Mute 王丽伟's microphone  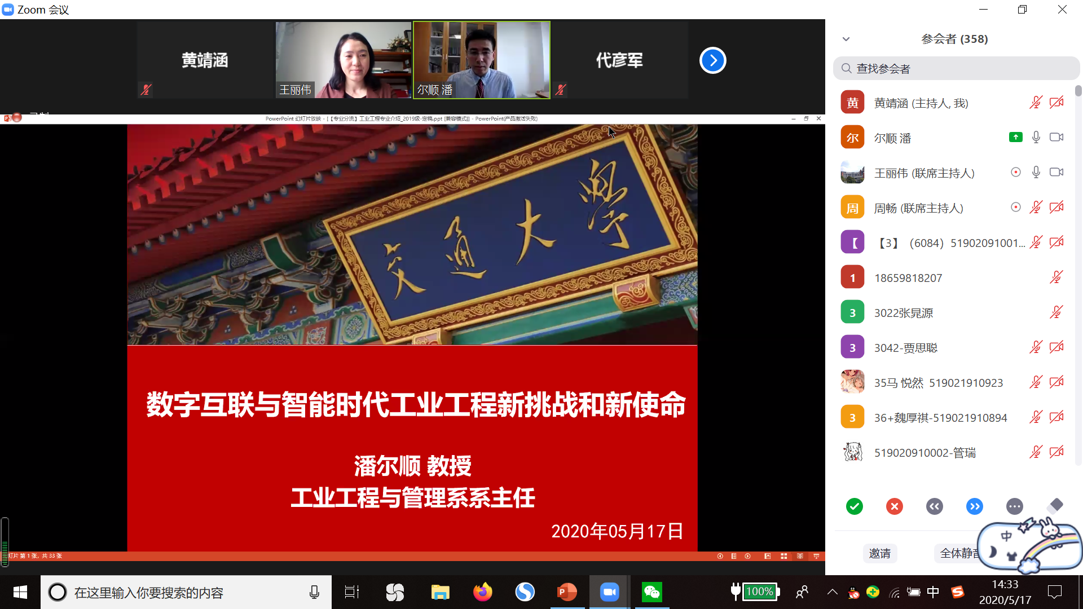1036,172
